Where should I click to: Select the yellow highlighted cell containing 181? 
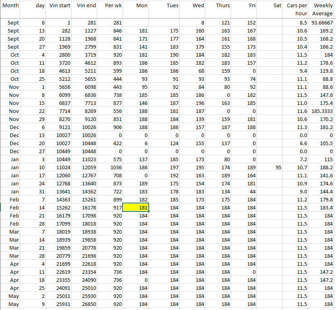[136, 207]
